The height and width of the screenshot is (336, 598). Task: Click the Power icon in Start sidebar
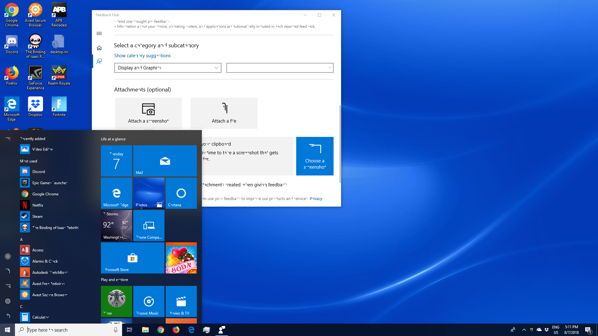point(8,316)
